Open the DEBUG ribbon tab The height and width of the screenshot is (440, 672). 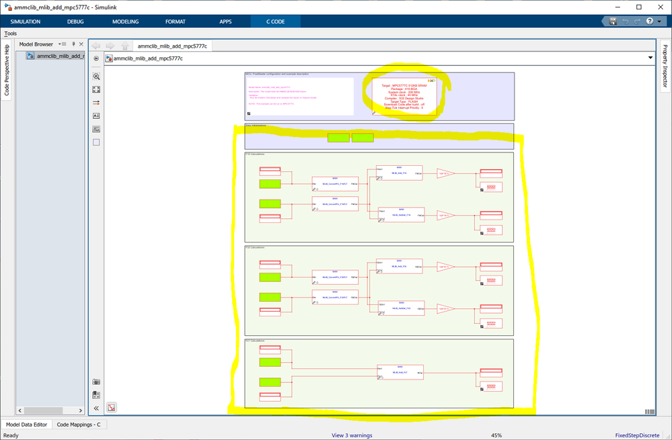pyautogui.click(x=75, y=21)
